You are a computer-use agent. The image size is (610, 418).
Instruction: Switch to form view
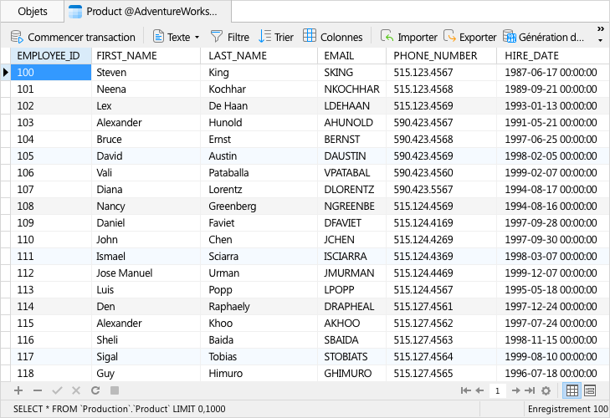click(x=590, y=390)
